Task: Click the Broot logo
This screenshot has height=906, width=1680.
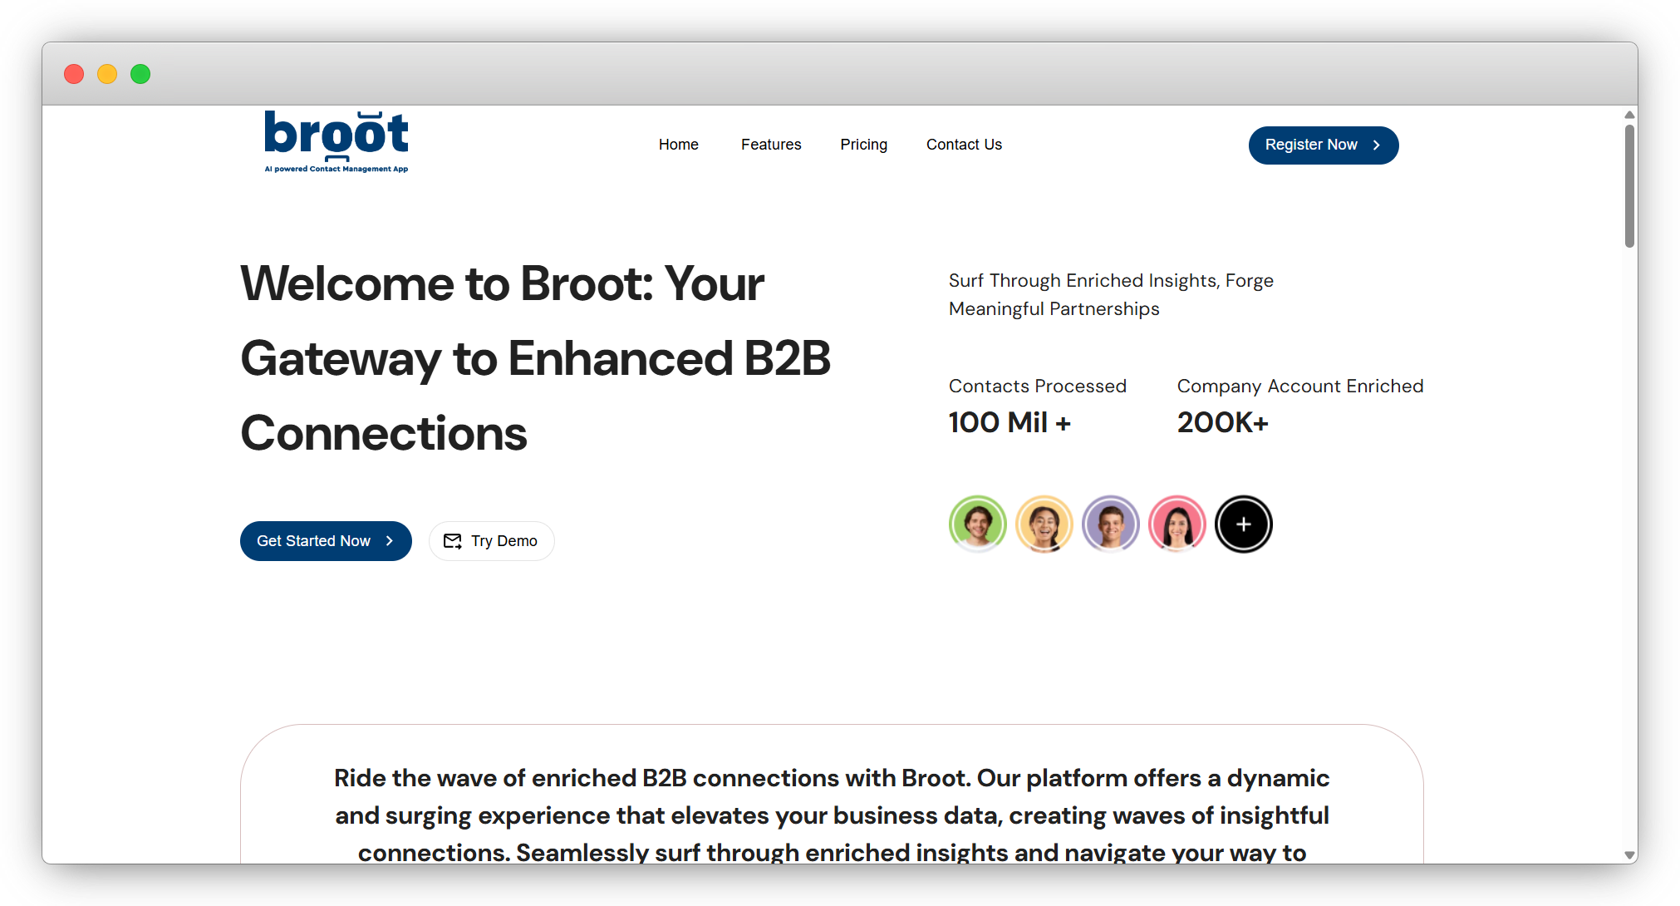Action: click(x=336, y=141)
